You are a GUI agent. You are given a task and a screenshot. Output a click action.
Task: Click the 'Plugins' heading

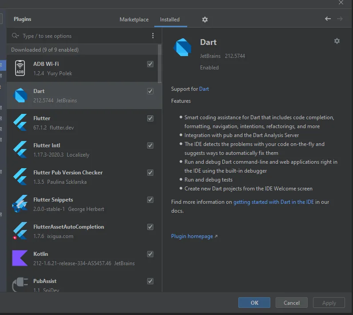coord(23,19)
